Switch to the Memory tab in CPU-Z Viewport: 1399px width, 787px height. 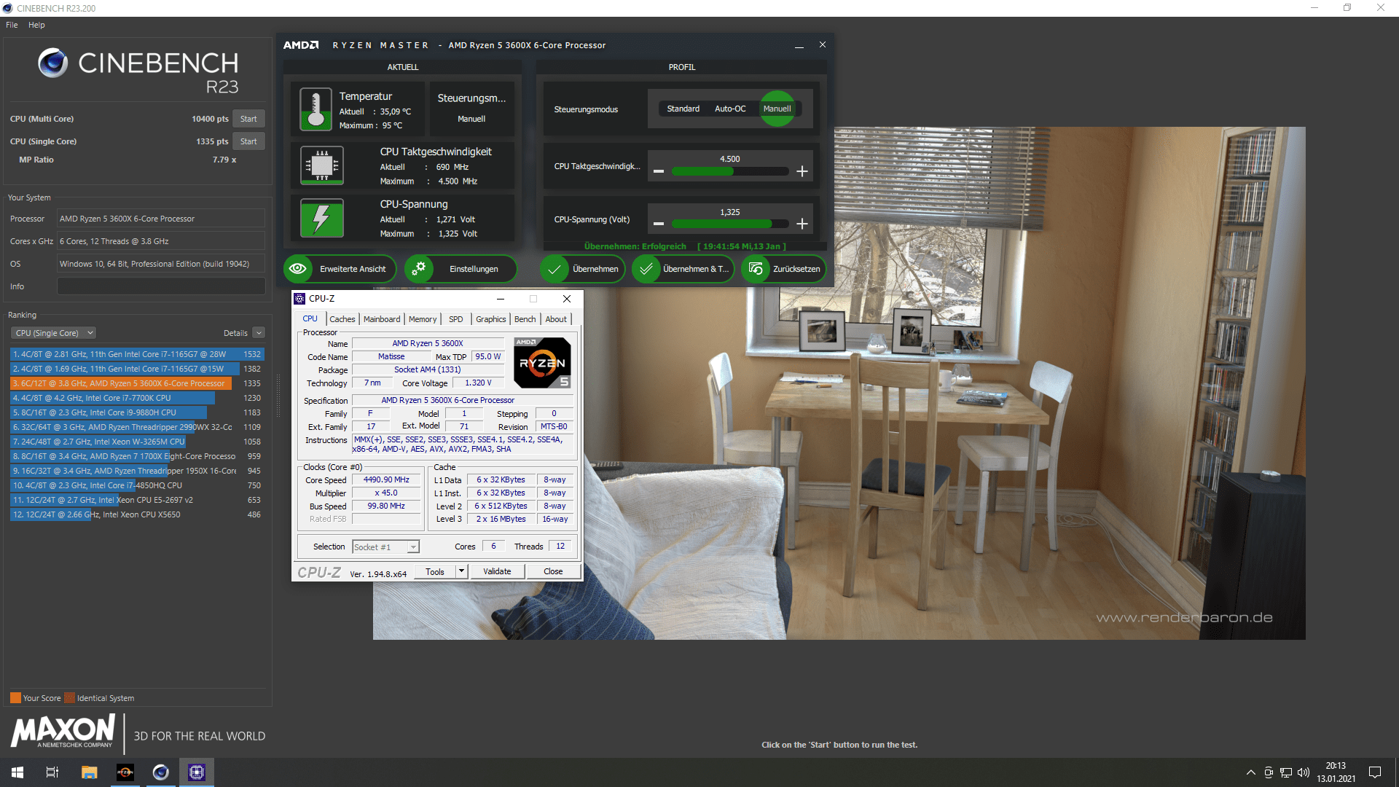click(423, 319)
